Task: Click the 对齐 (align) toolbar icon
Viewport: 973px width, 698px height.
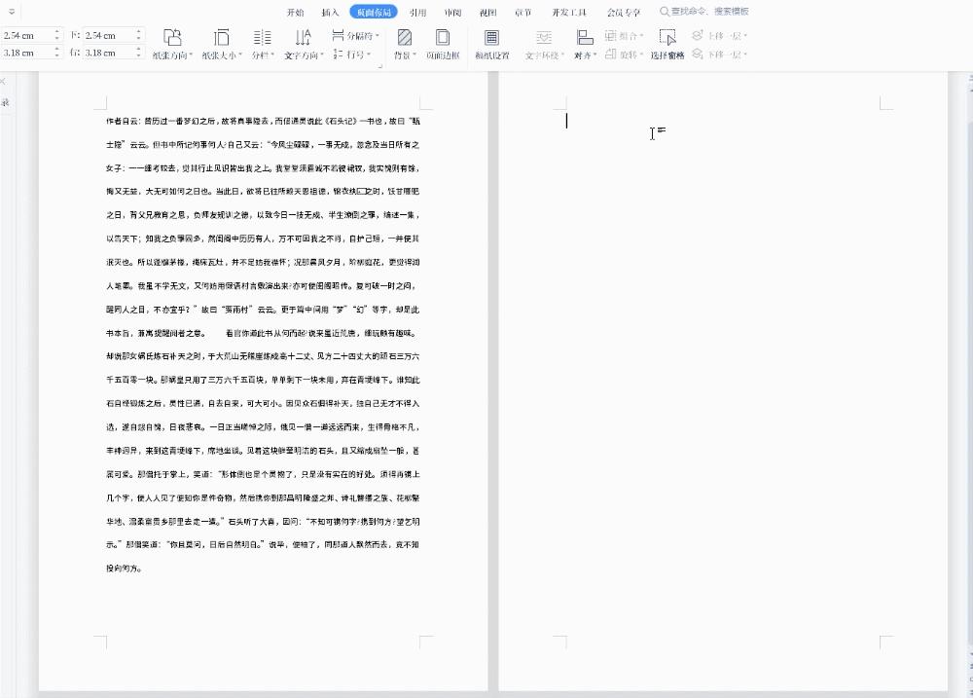Action: 582,39
